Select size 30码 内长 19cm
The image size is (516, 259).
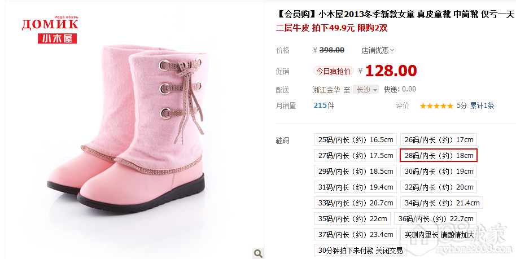click(439, 171)
